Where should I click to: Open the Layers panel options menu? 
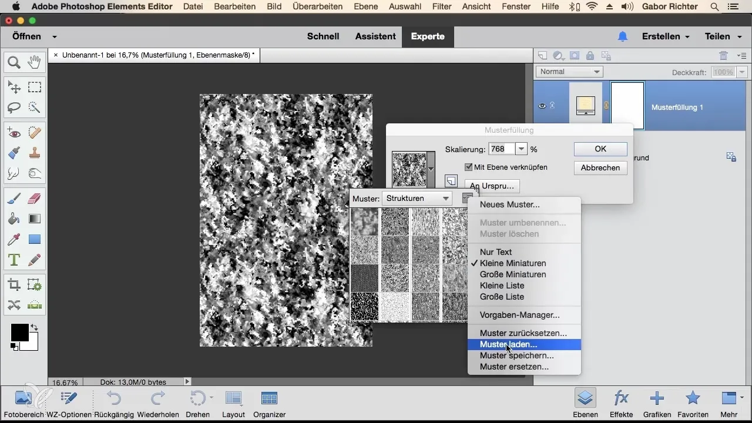click(x=741, y=56)
